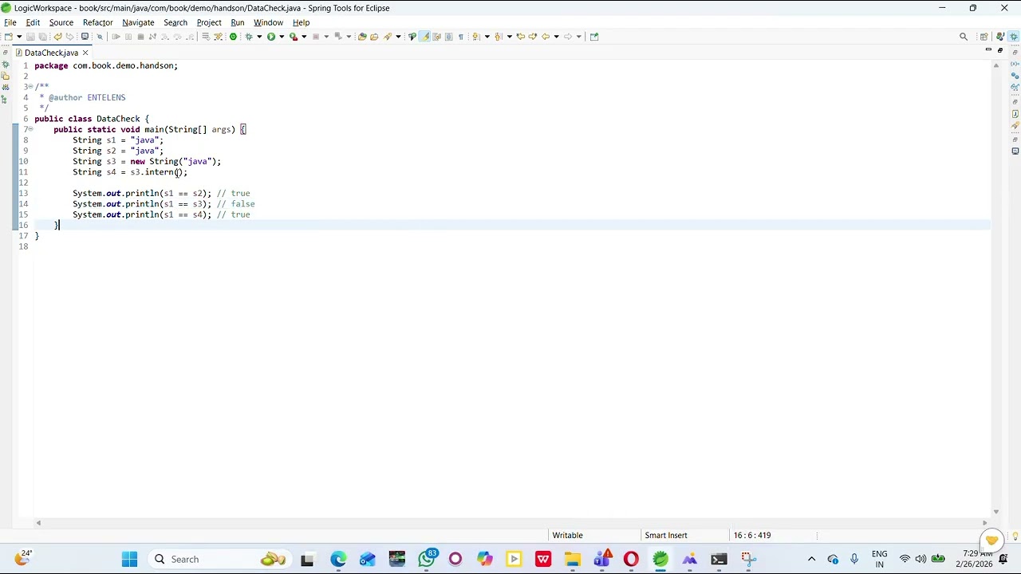Image resolution: width=1021 pixels, height=574 pixels.
Task: Click the Save floppy disk icon
Action: [x=30, y=37]
